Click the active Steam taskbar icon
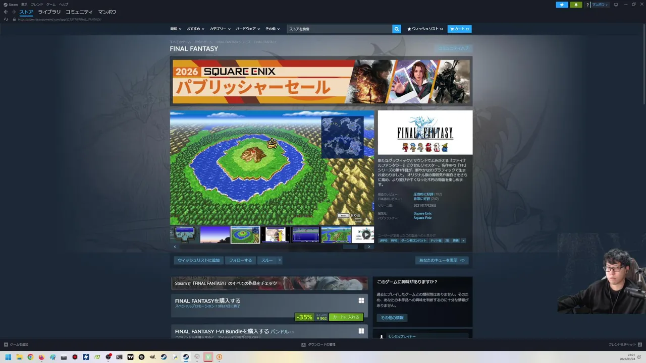Viewport: 646px width, 363px height. [186, 357]
